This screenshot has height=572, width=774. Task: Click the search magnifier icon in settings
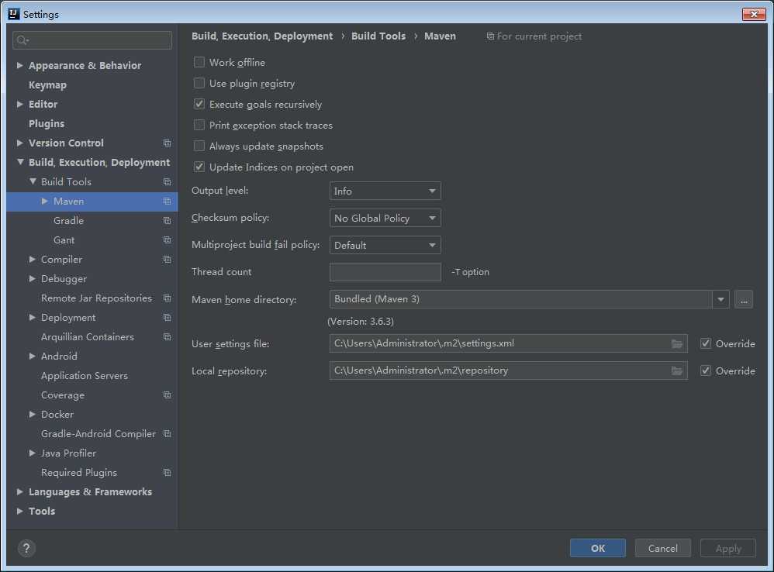[22, 40]
